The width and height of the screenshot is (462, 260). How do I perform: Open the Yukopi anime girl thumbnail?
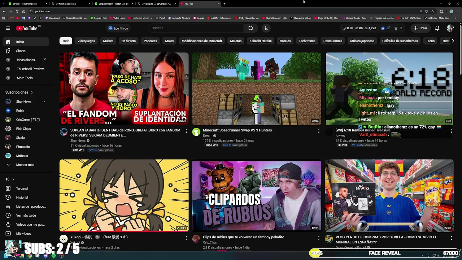coord(124,196)
